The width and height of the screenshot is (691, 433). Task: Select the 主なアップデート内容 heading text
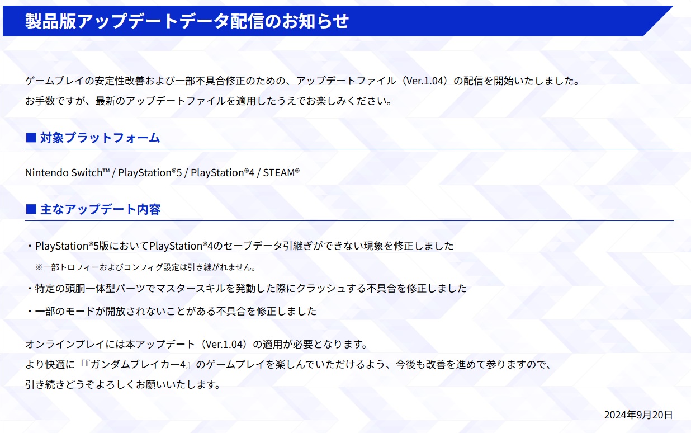coord(100,209)
